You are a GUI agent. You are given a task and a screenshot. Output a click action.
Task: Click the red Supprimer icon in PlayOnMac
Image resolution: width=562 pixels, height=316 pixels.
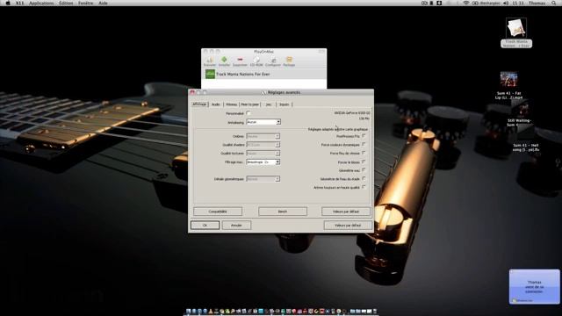240,60
